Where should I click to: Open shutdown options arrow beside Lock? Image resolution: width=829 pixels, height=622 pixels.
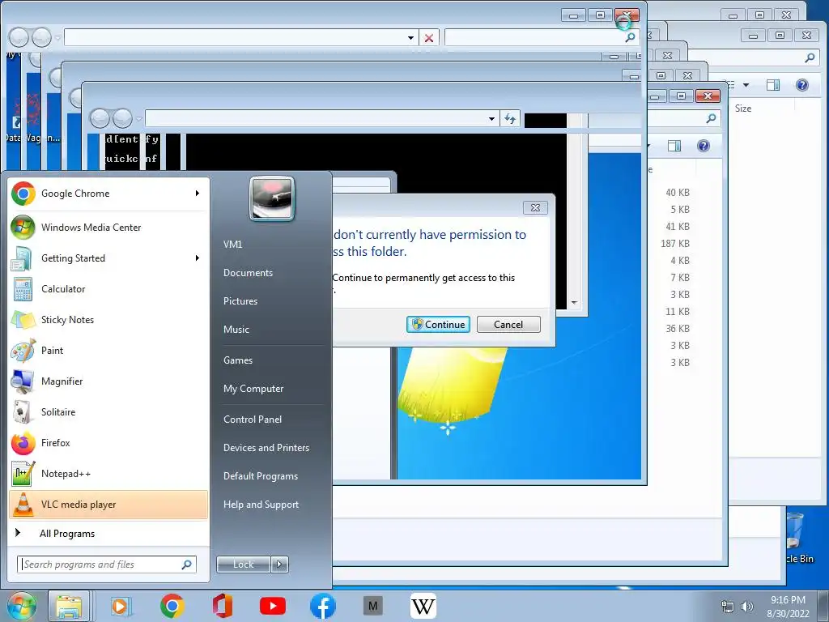(x=279, y=564)
